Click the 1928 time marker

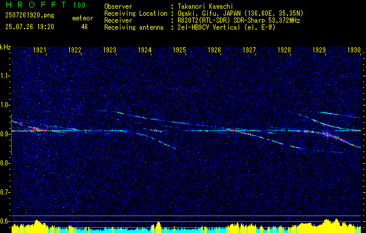pos(284,50)
